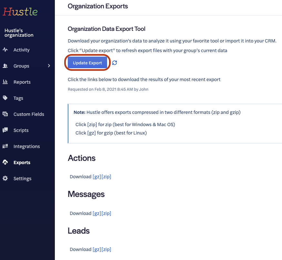Download Actions export as gz
Screen dimensions: 282x260
(97, 177)
